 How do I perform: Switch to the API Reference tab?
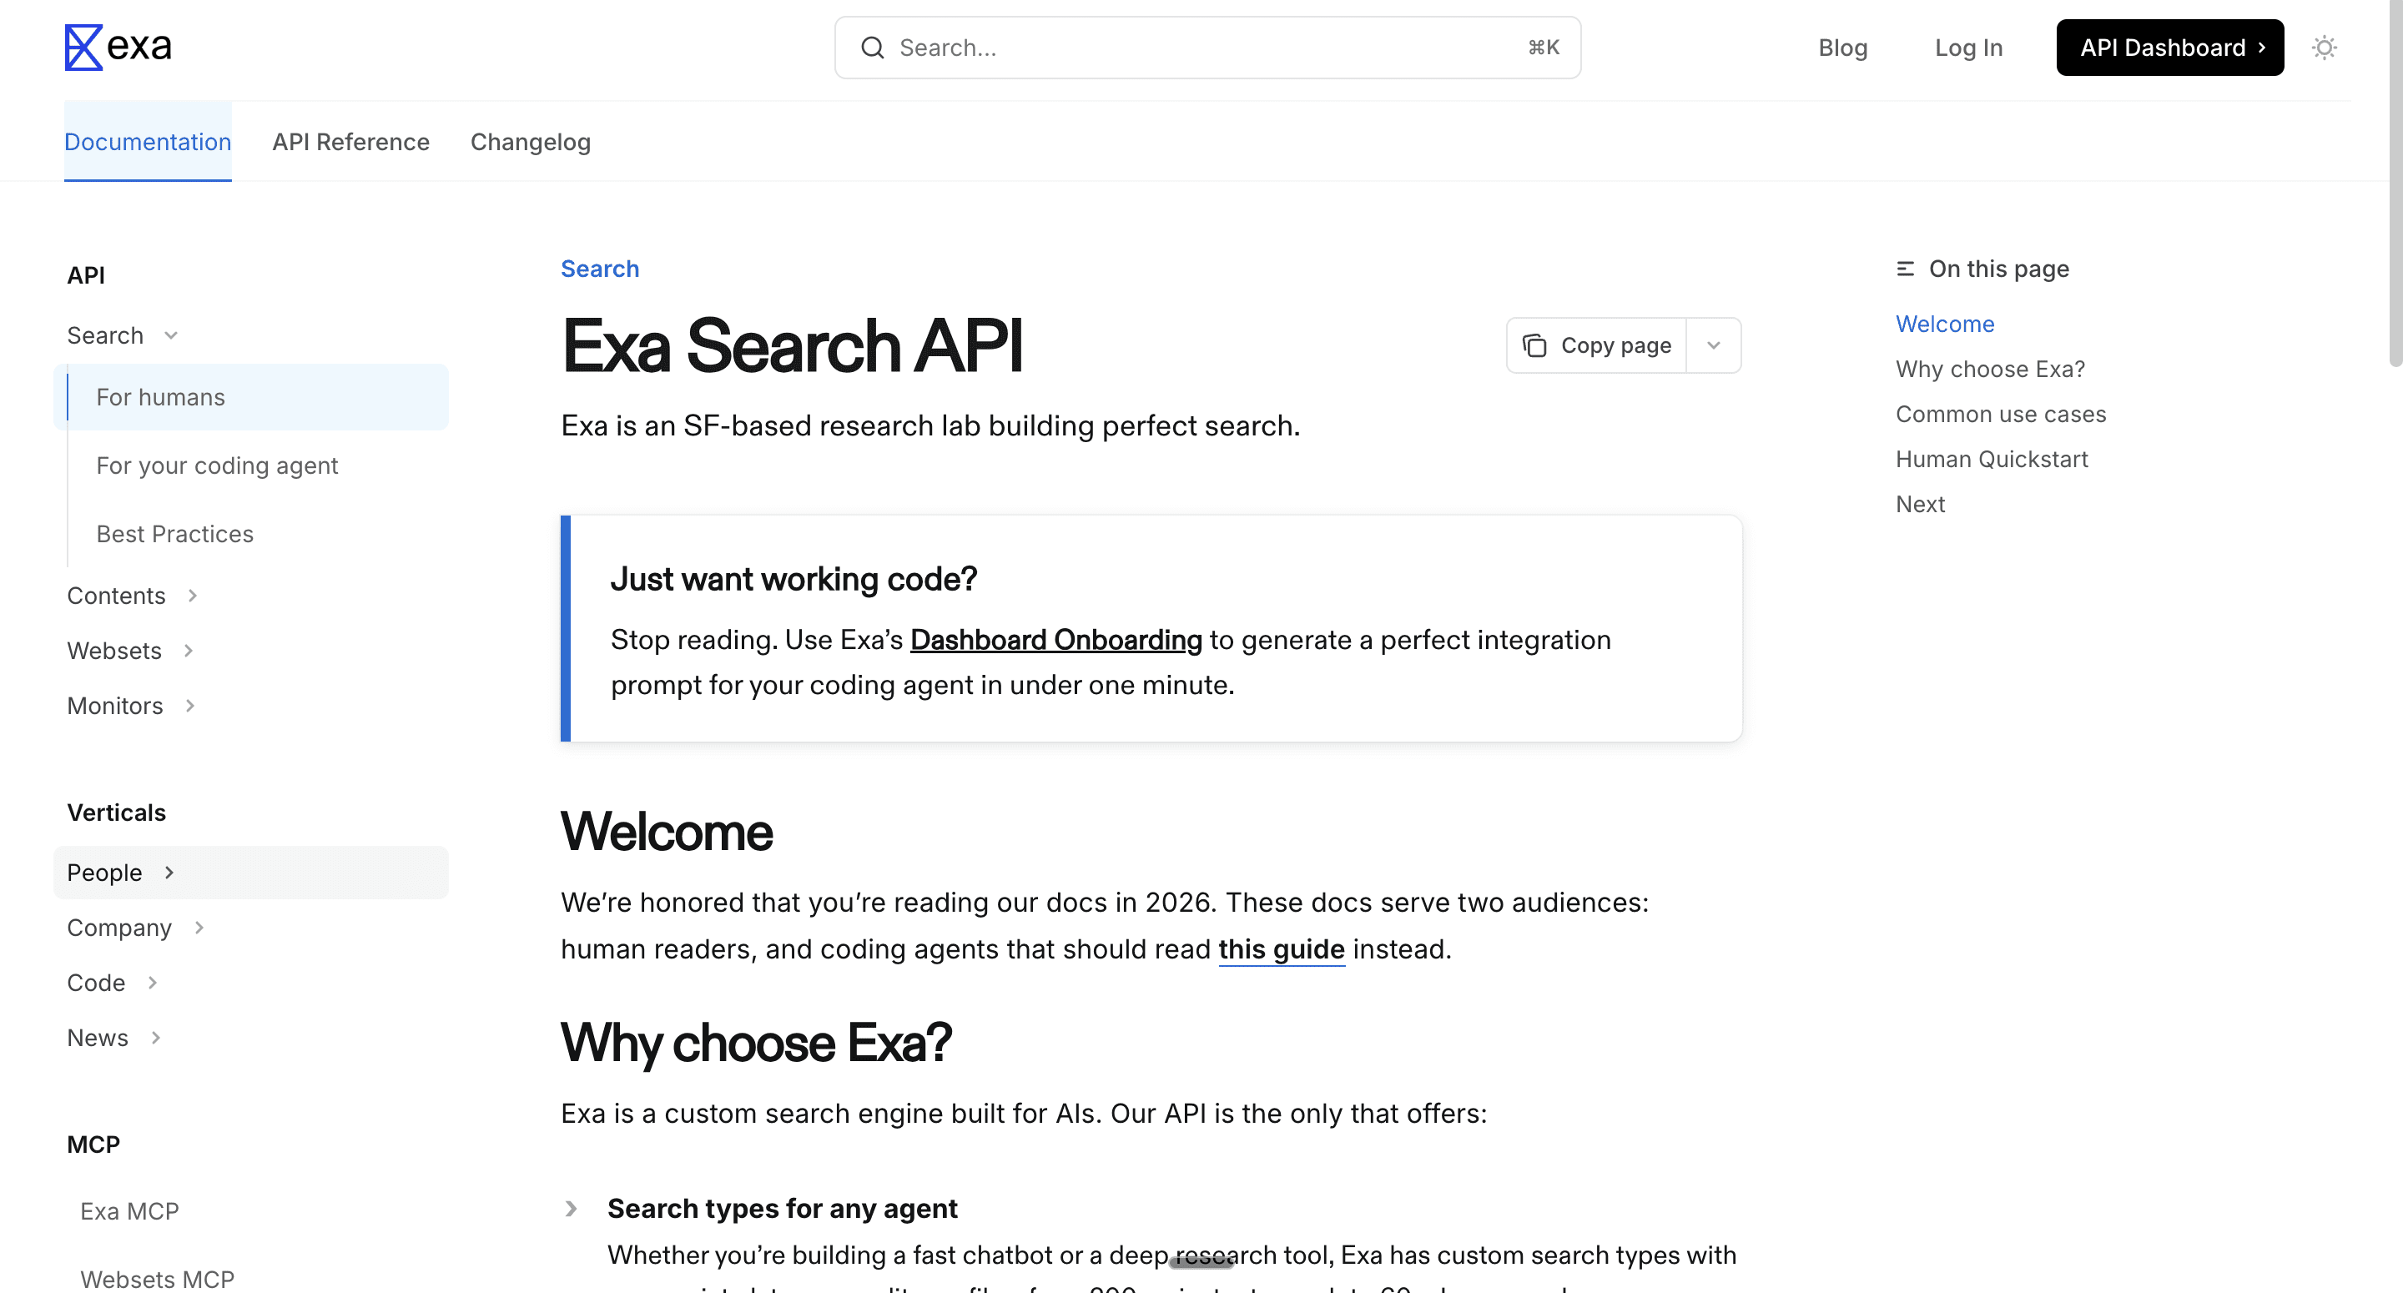pyautogui.click(x=350, y=142)
